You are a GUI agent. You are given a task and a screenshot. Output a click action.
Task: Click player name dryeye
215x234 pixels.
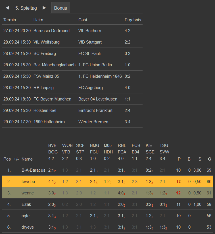pyautogui.click(x=28, y=227)
